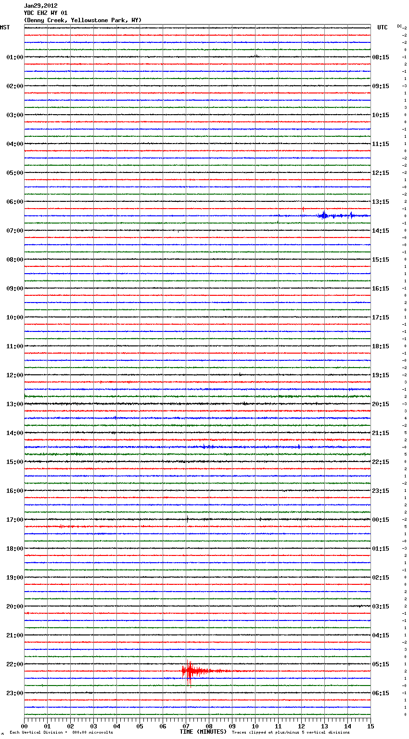This screenshot has width=409, height=739.
Task: Click the Denny Creek, Yellowstone Park location text
Action: [83, 20]
